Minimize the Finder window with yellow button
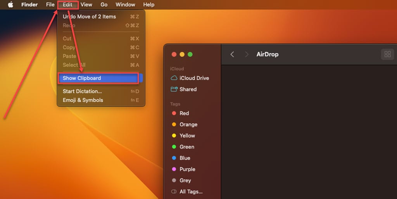 182,54
